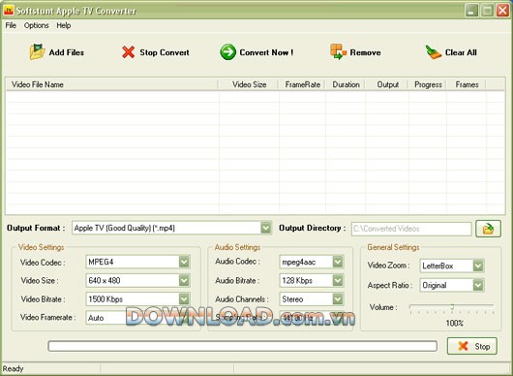This screenshot has height=376, width=513.
Task: Click the 100% volume value text
Action: pyautogui.click(x=454, y=324)
